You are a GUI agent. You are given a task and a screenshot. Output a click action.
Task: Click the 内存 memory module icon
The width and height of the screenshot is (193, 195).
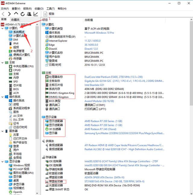(11, 78)
